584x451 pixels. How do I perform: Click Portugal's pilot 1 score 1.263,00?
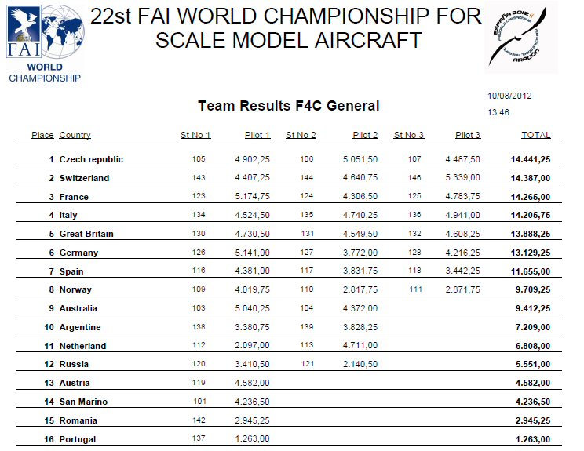click(x=252, y=439)
